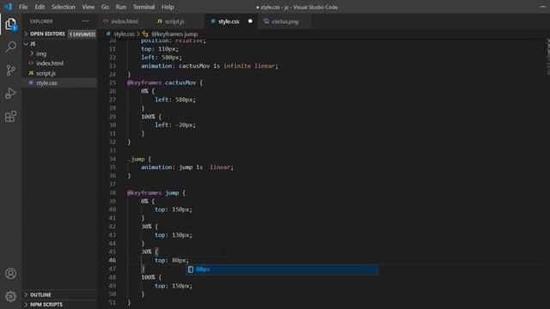Collapse the JS folder root
This screenshot has width=550, height=309.
click(26, 44)
